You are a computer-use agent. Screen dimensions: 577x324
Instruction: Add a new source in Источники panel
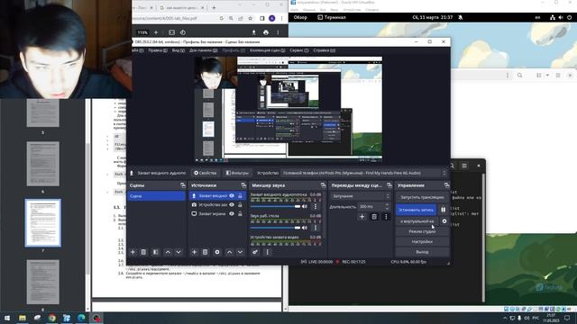click(195, 252)
